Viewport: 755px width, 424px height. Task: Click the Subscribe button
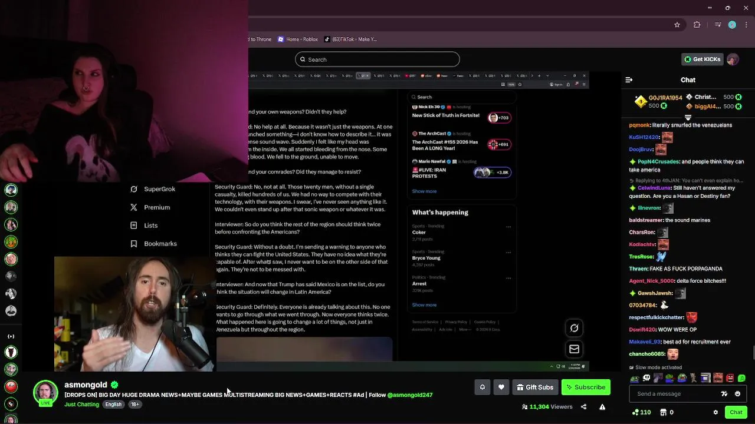click(x=586, y=387)
